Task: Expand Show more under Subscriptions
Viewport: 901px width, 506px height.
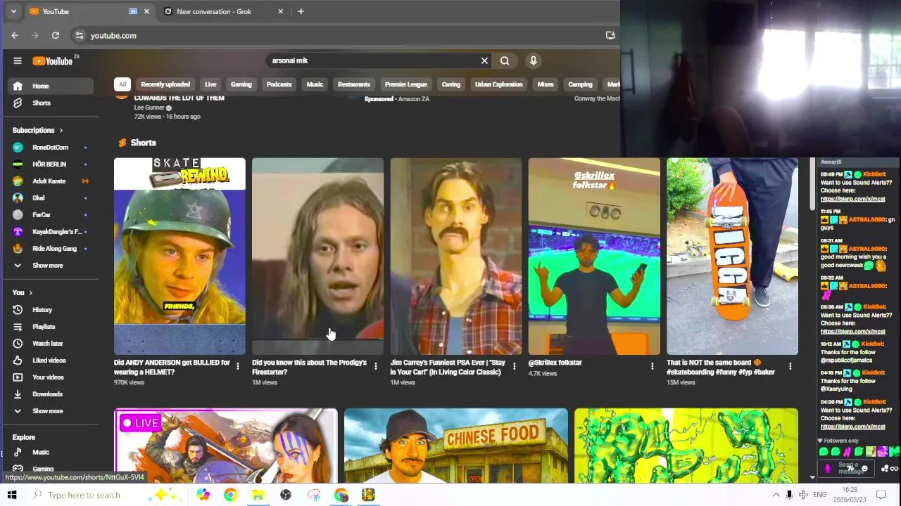Action: tap(49, 265)
